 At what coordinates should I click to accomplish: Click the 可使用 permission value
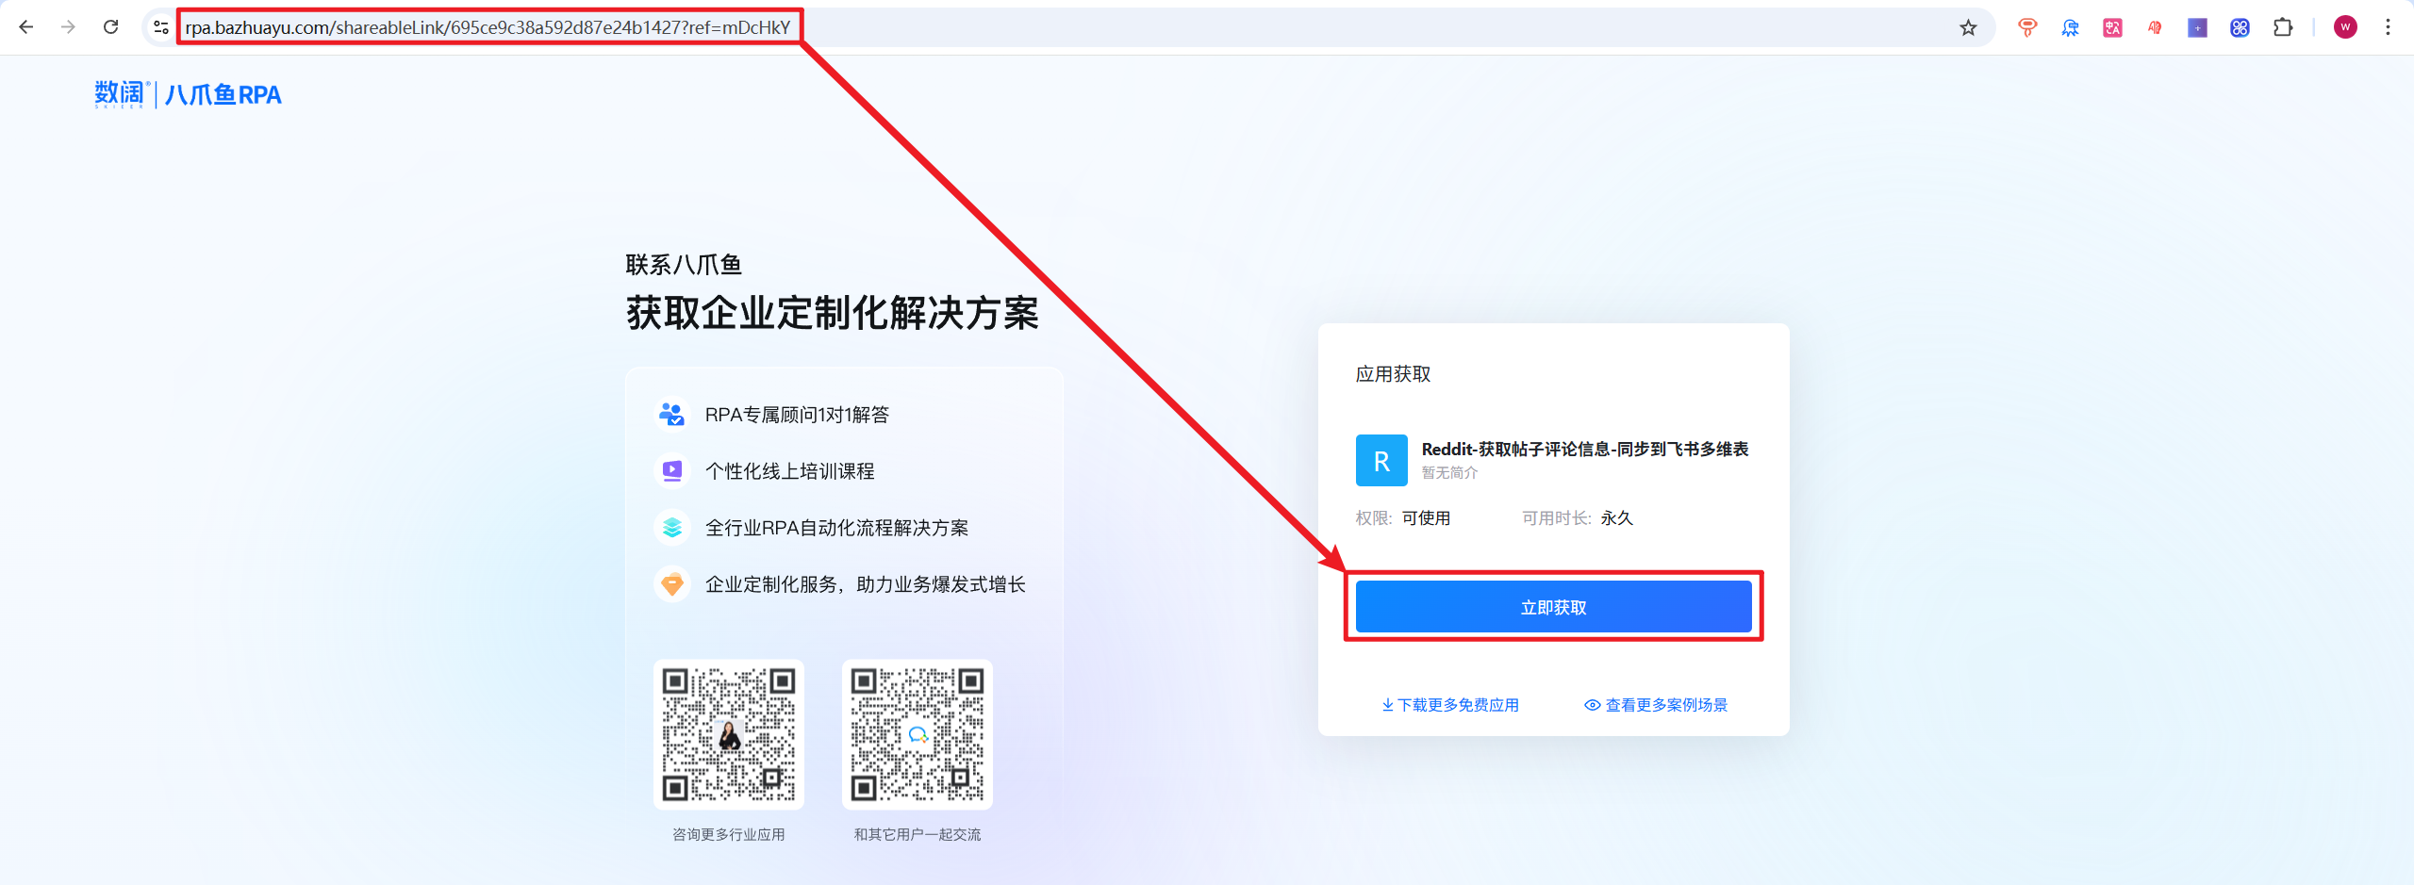(x=1426, y=518)
